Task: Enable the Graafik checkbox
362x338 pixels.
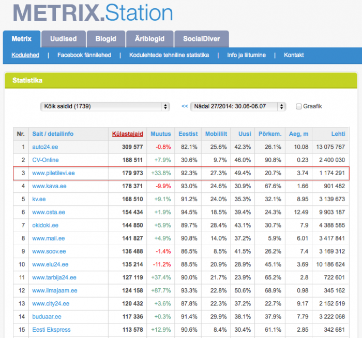Action: point(299,106)
